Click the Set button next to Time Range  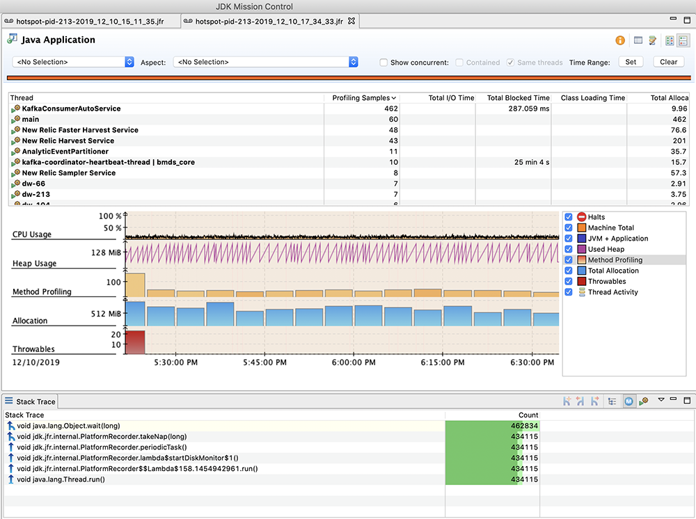tap(630, 62)
